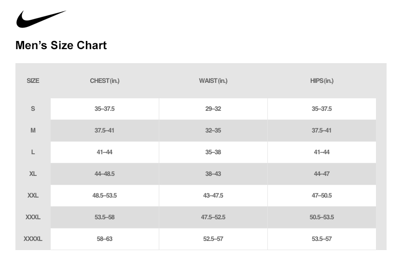Image resolution: width=403 pixels, height=266 pixels.
Task: Click the XXL waist cell 43–47.5
Action: click(x=213, y=196)
